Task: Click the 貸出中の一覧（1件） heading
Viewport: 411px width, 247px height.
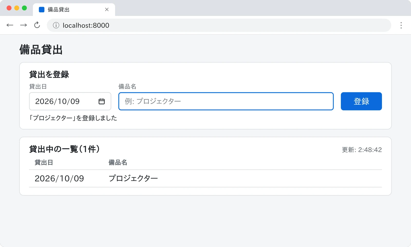Action: [64, 149]
